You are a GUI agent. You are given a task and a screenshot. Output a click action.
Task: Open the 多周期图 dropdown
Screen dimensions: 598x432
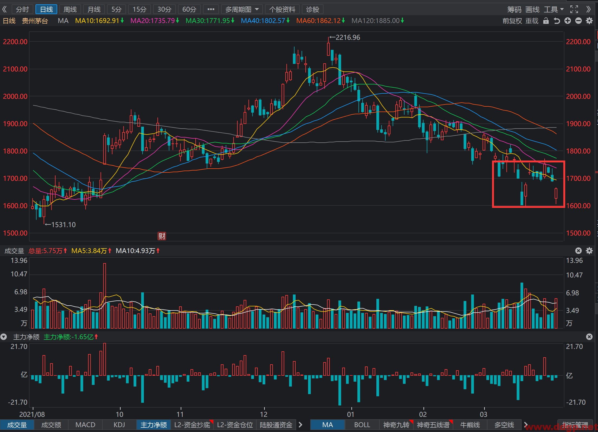(x=242, y=9)
